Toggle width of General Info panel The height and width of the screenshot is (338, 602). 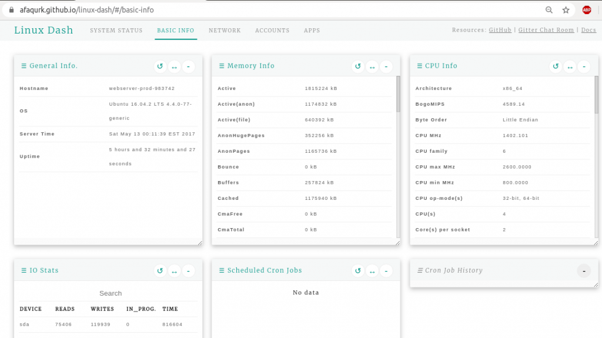pyautogui.click(x=174, y=66)
